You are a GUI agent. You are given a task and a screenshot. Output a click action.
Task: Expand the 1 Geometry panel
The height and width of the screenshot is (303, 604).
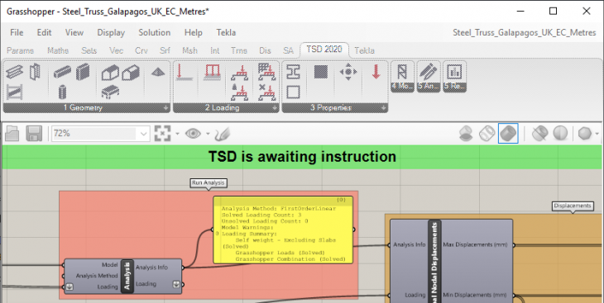point(166,108)
